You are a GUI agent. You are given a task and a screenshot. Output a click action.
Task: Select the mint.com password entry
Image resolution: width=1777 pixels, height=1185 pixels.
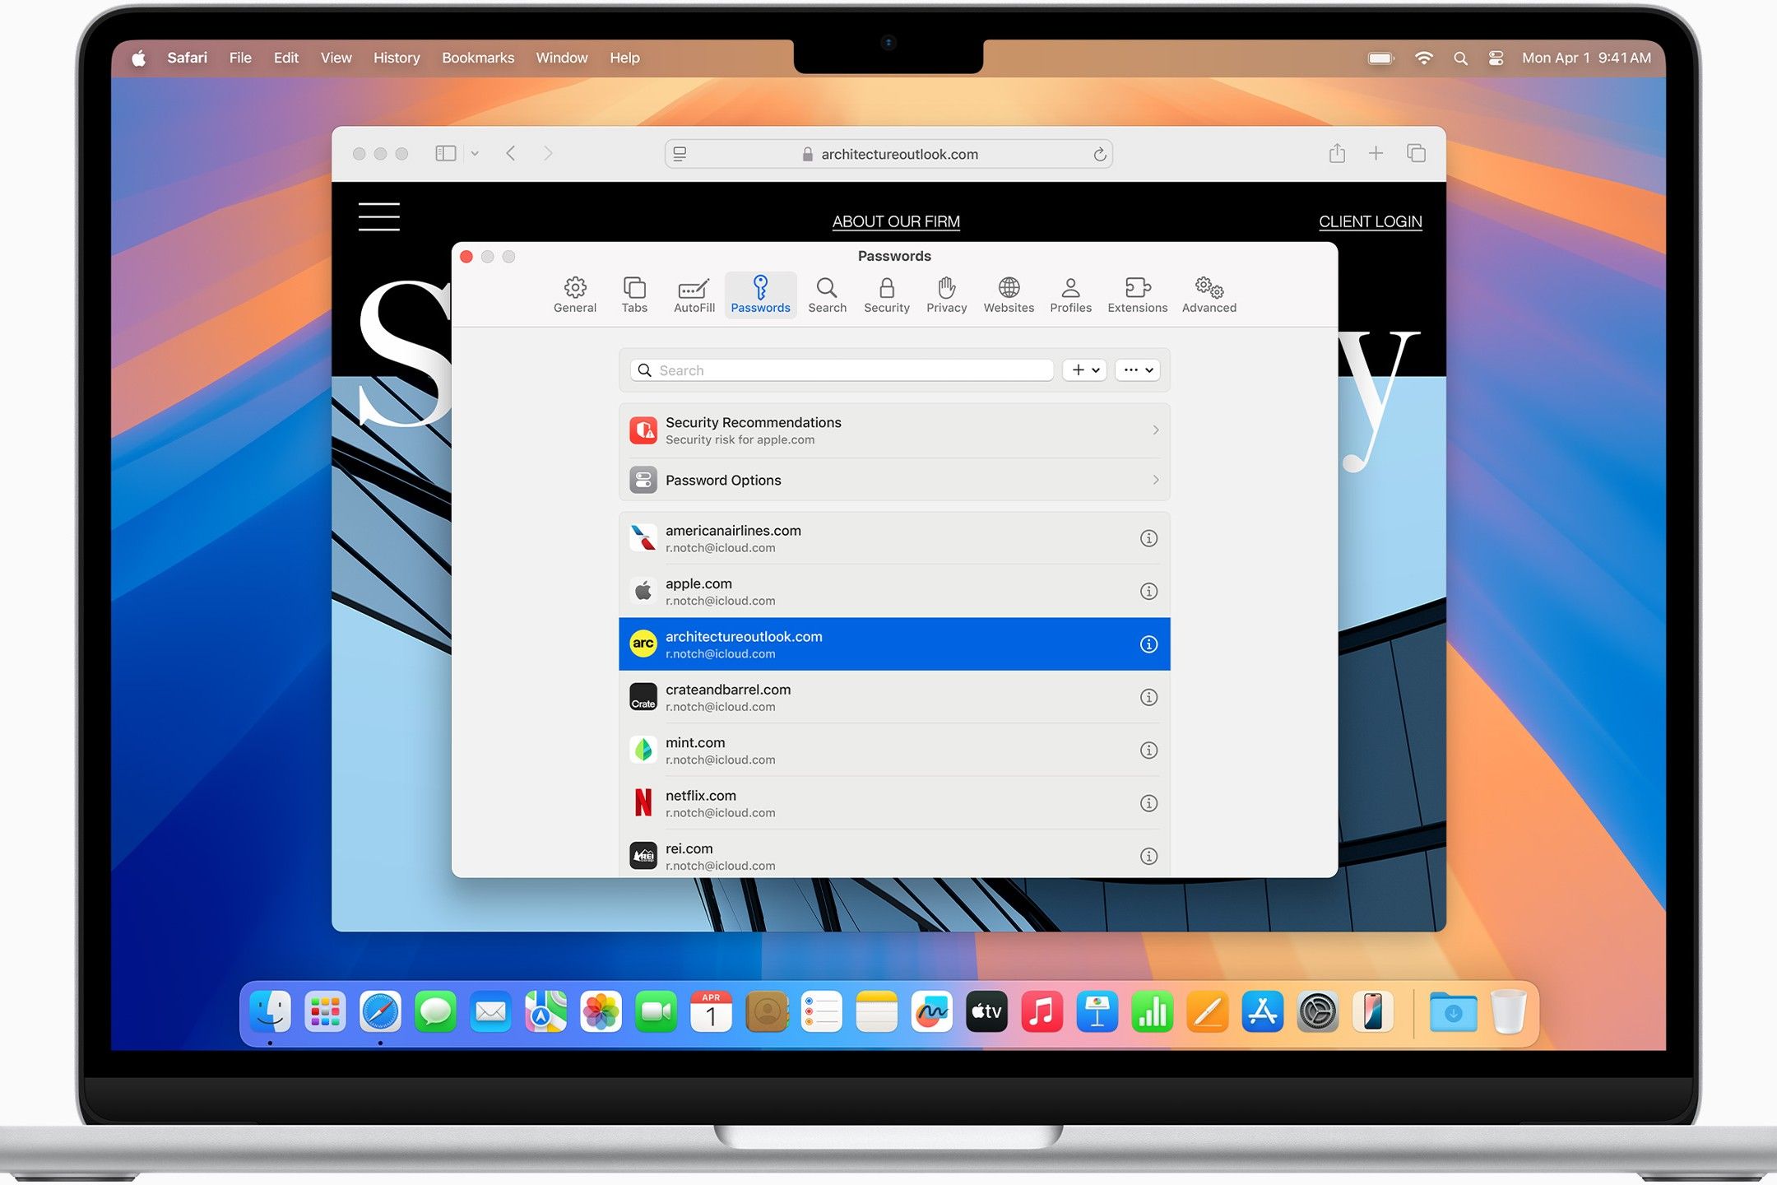click(894, 750)
